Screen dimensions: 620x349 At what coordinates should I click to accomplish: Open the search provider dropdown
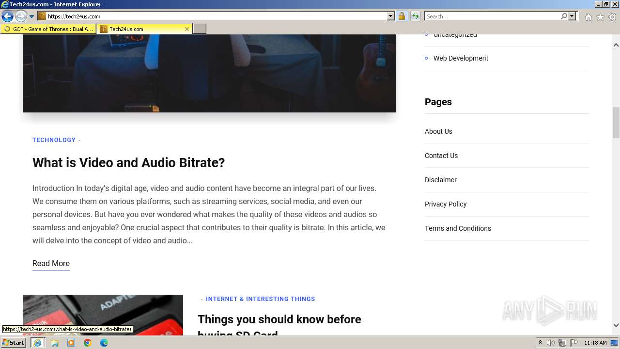pyautogui.click(x=572, y=16)
